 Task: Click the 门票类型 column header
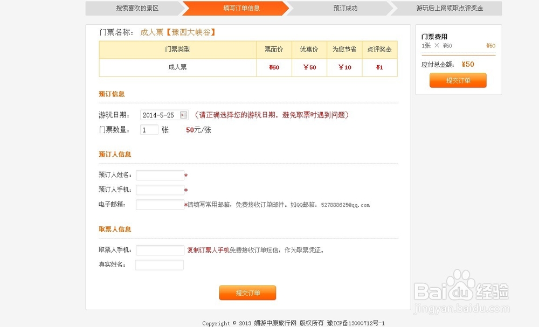pos(177,50)
